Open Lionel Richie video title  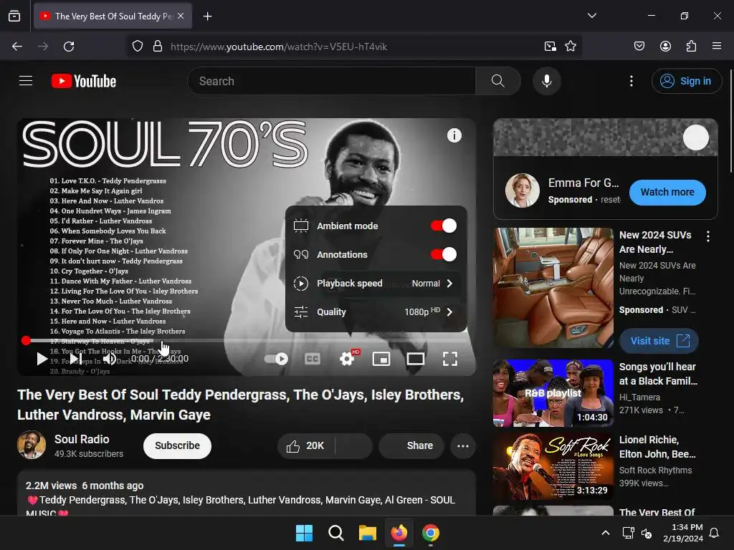[657, 447]
